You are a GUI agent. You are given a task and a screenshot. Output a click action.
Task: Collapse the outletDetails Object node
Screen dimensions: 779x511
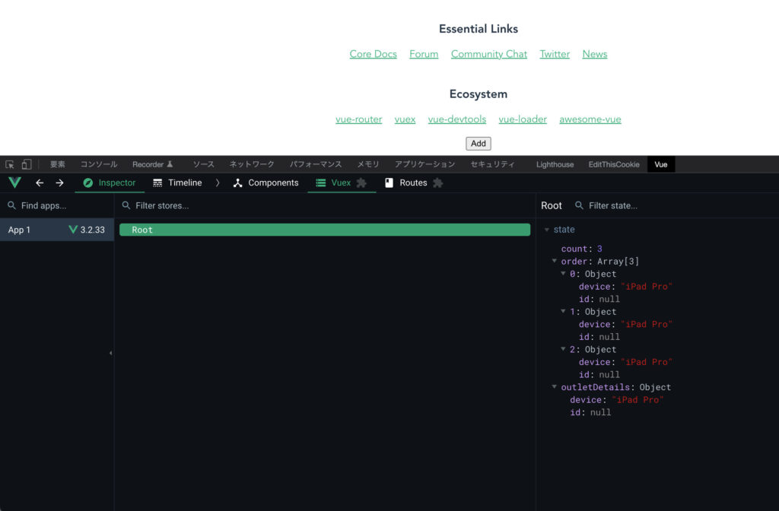pyautogui.click(x=555, y=386)
